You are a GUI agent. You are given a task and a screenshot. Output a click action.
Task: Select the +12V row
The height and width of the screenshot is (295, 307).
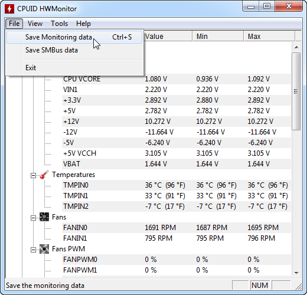point(177,122)
